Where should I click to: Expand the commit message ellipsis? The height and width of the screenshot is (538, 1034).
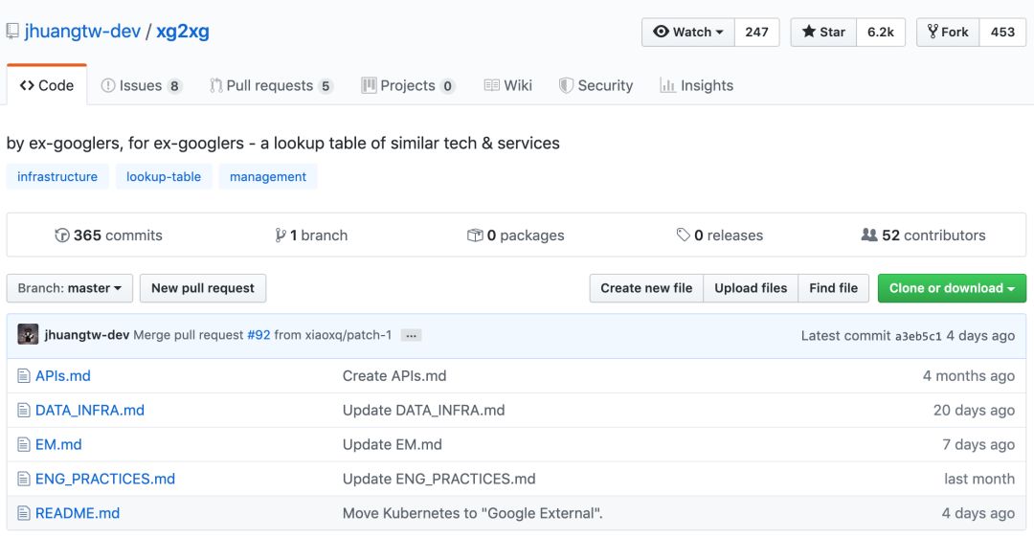(x=411, y=335)
